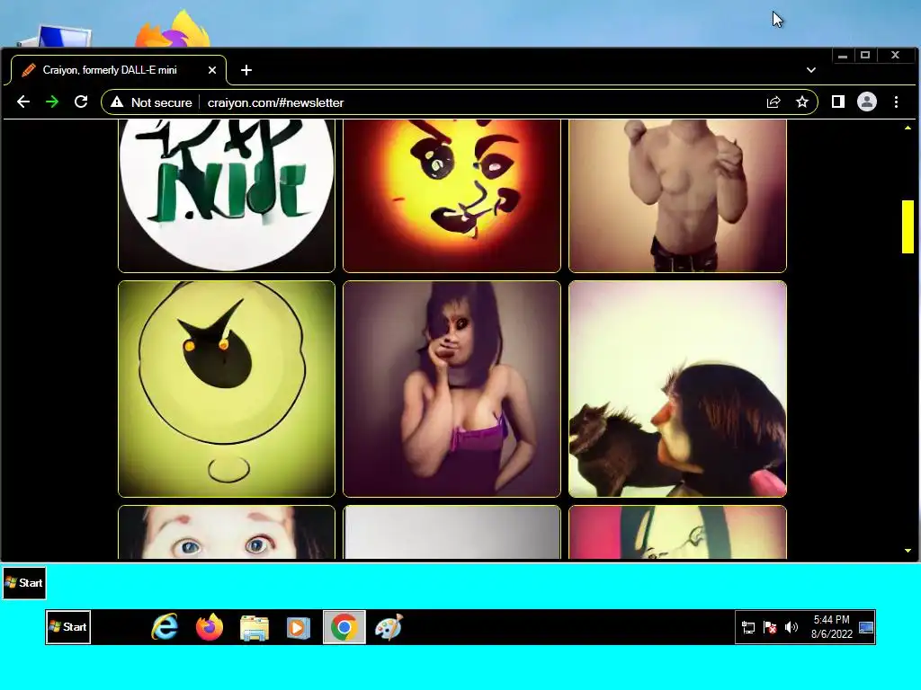Open the browser side panel
921x690 pixels.
click(838, 102)
